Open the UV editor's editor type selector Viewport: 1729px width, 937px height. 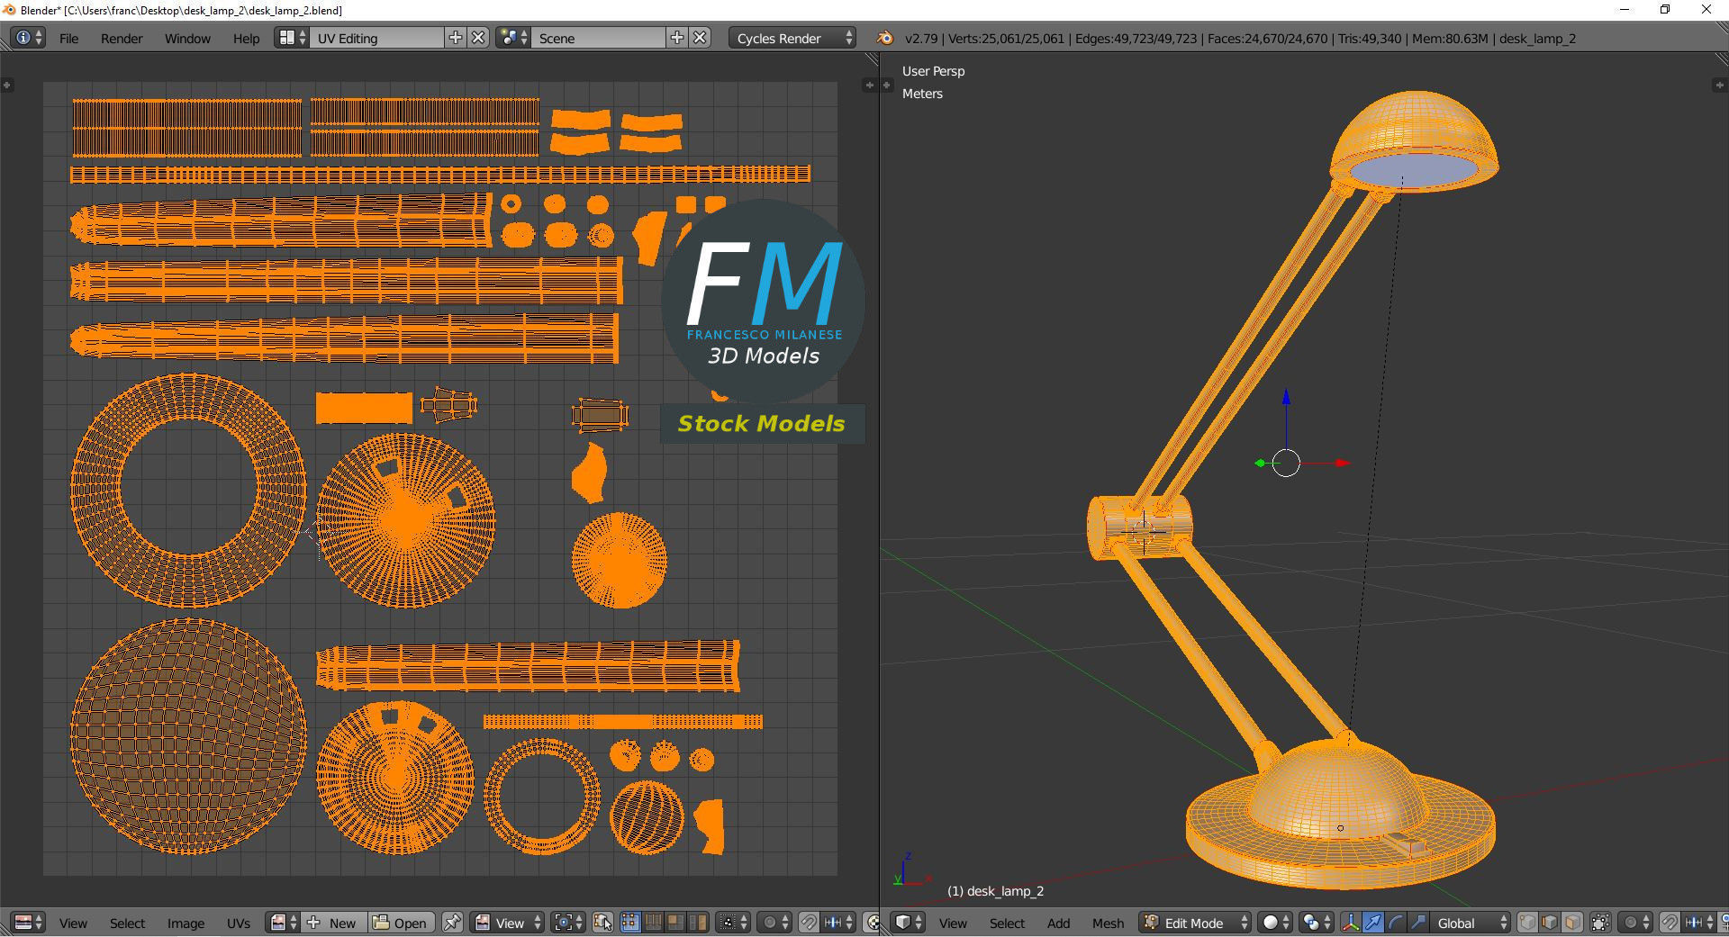[28, 923]
